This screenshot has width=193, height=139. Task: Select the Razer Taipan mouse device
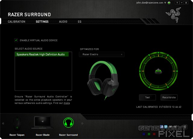pos(17,124)
